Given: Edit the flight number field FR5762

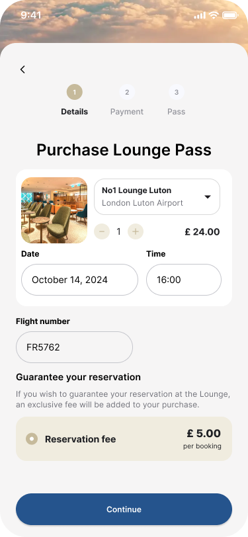Looking at the screenshot, I should (74, 347).
